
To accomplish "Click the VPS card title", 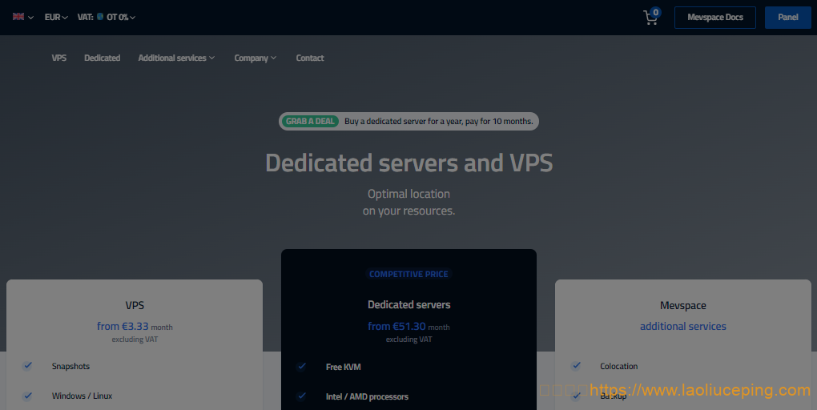I will pyautogui.click(x=135, y=305).
